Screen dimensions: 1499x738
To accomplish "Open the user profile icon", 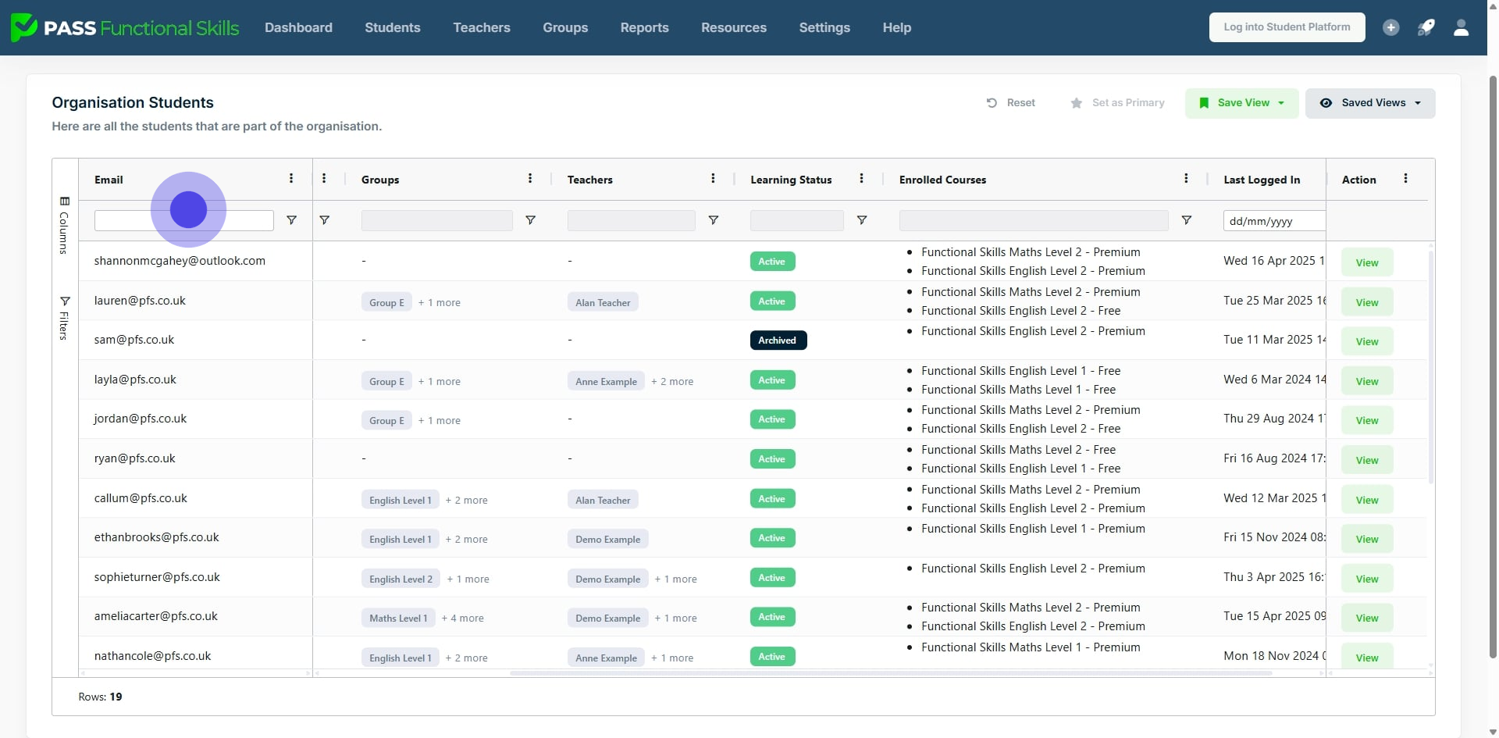I will click(1461, 27).
